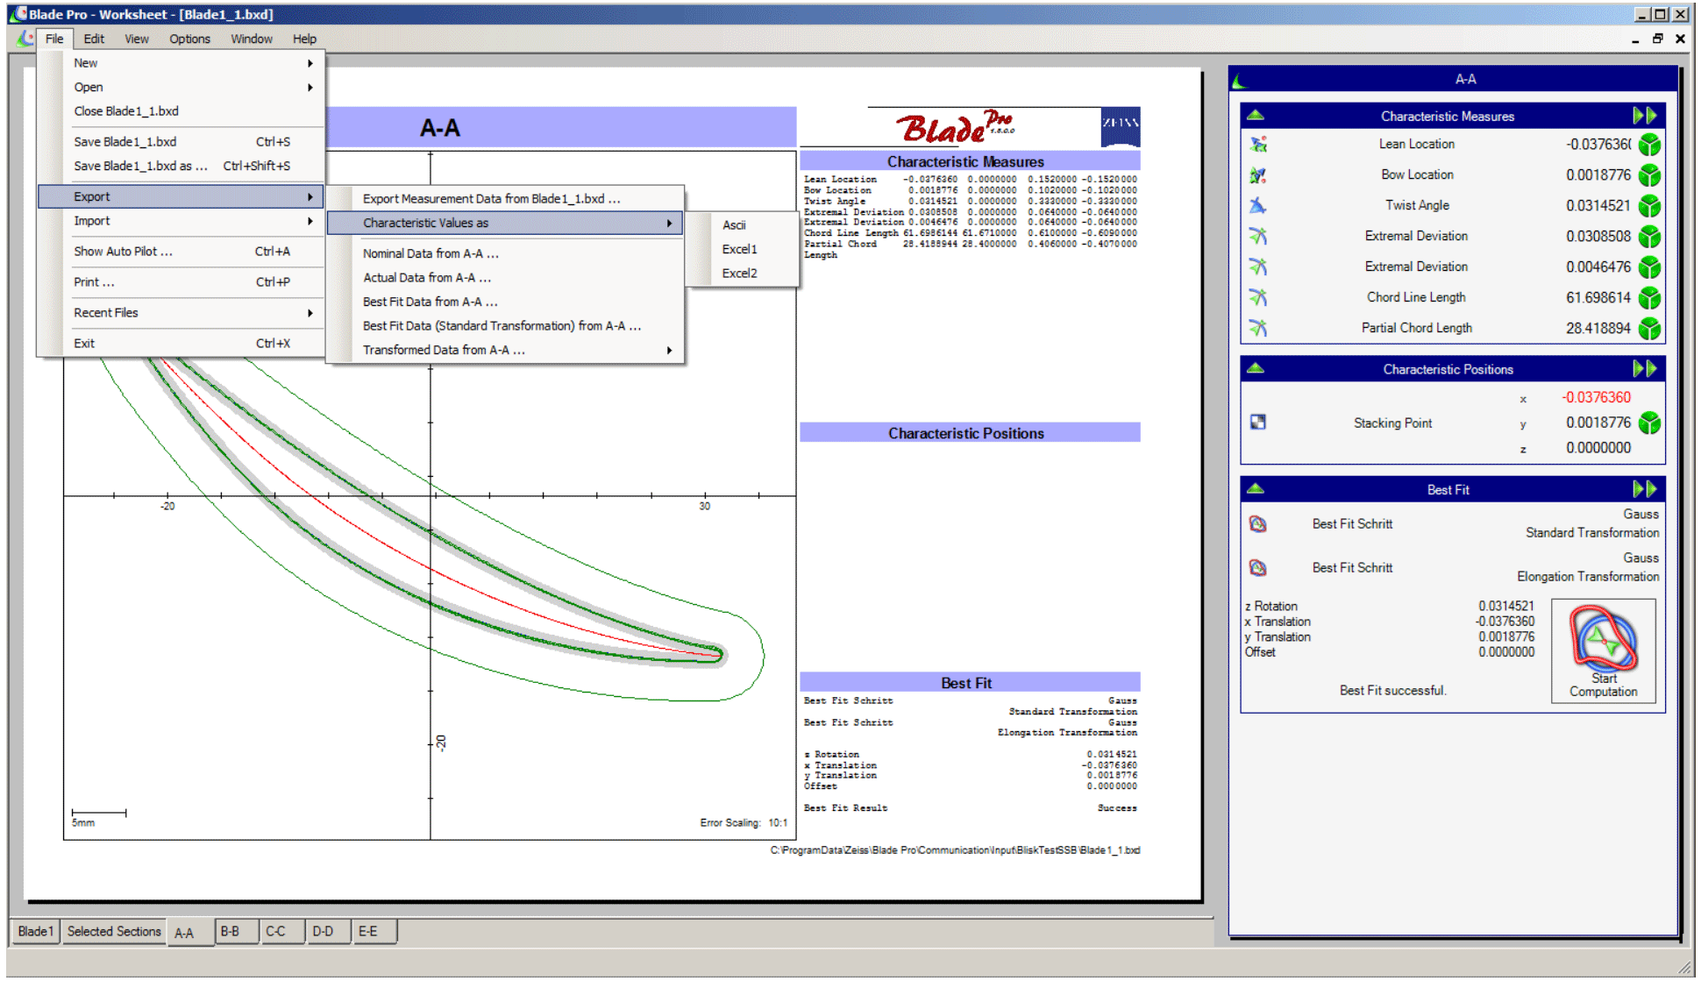This screenshot has height=981, width=1701.
Task: Click status ball next to 0.0308508
Action: (1649, 237)
